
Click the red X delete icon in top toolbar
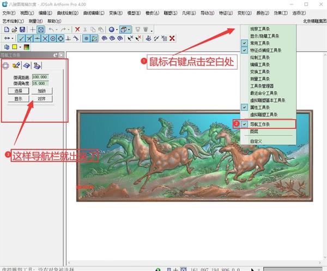[x=77, y=29]
